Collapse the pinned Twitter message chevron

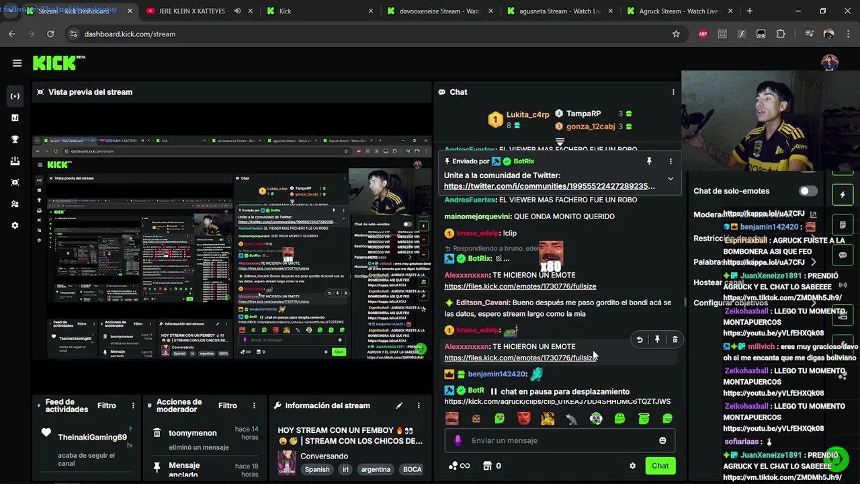pos(670,179)
